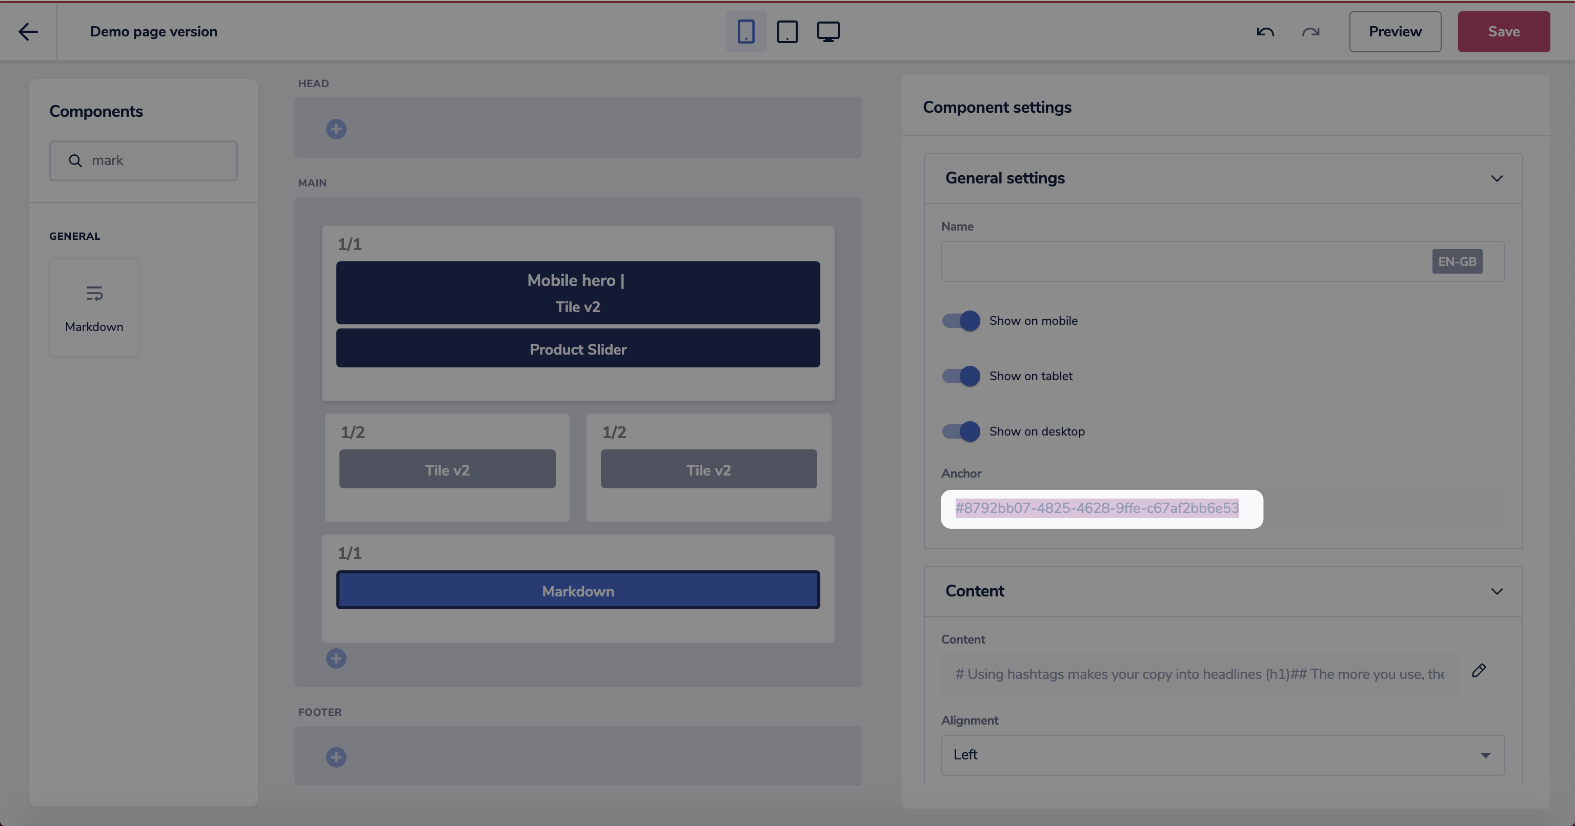This screenshot has height=826, width=1575.
Task: Click the search magnifier icon in Components
Action: (75, 160)
